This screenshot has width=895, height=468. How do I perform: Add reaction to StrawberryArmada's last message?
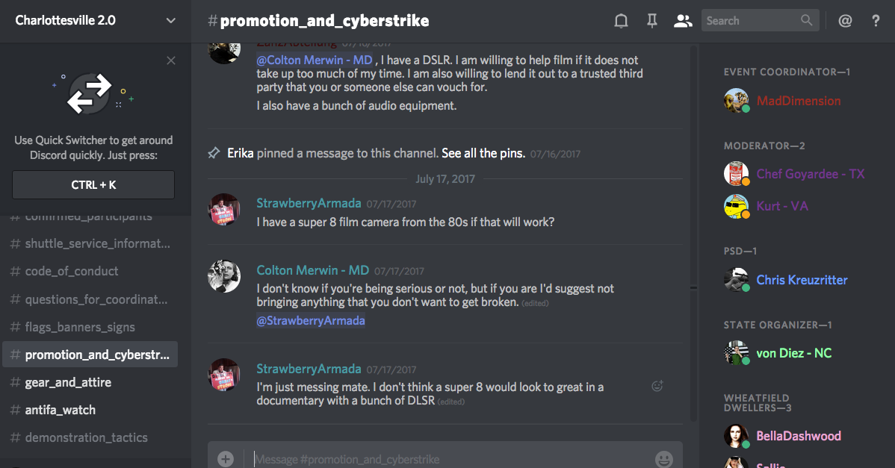click(x=657, y=386)
